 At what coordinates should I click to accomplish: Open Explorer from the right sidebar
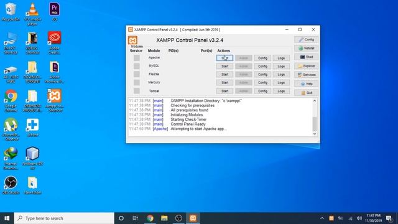coord(307,66)
